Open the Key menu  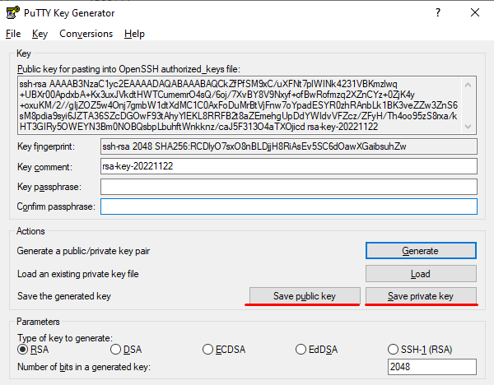pyautogui.click(x=40, y=34)
